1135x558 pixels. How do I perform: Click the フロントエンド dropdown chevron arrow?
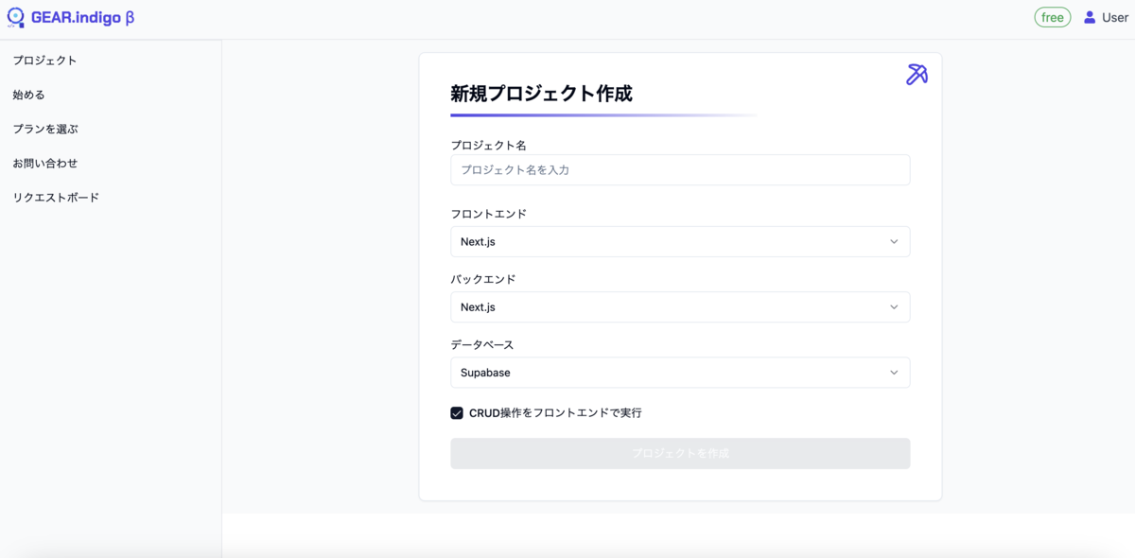(894, 242)
